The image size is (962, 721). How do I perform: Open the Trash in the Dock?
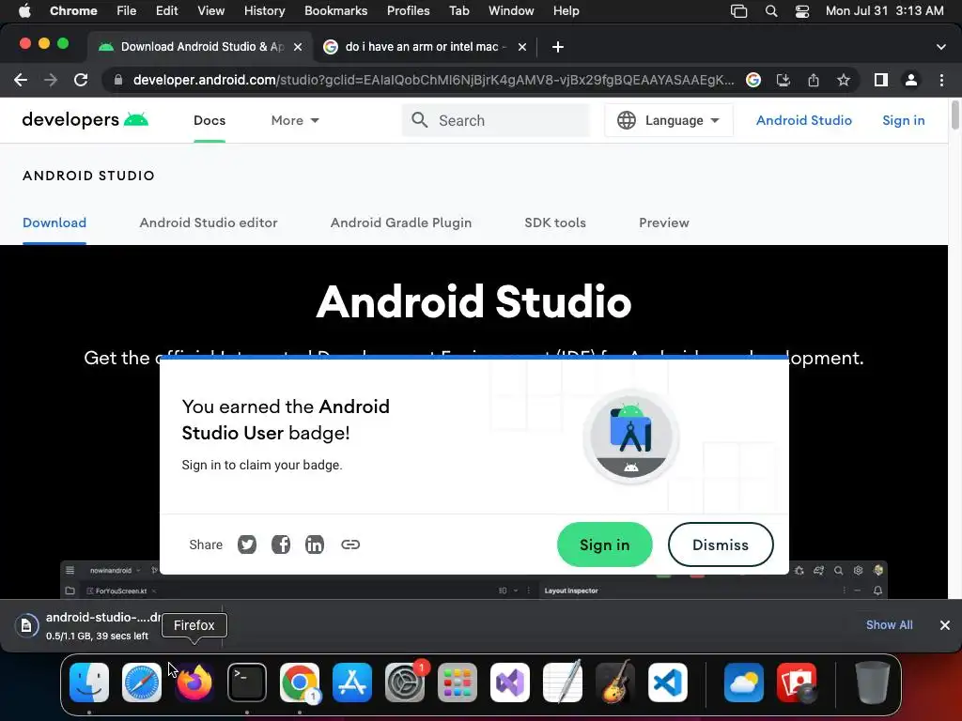873,683
